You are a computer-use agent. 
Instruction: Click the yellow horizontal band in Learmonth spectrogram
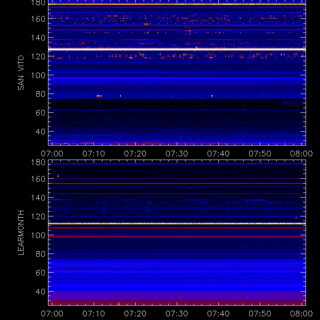(177, 224)
